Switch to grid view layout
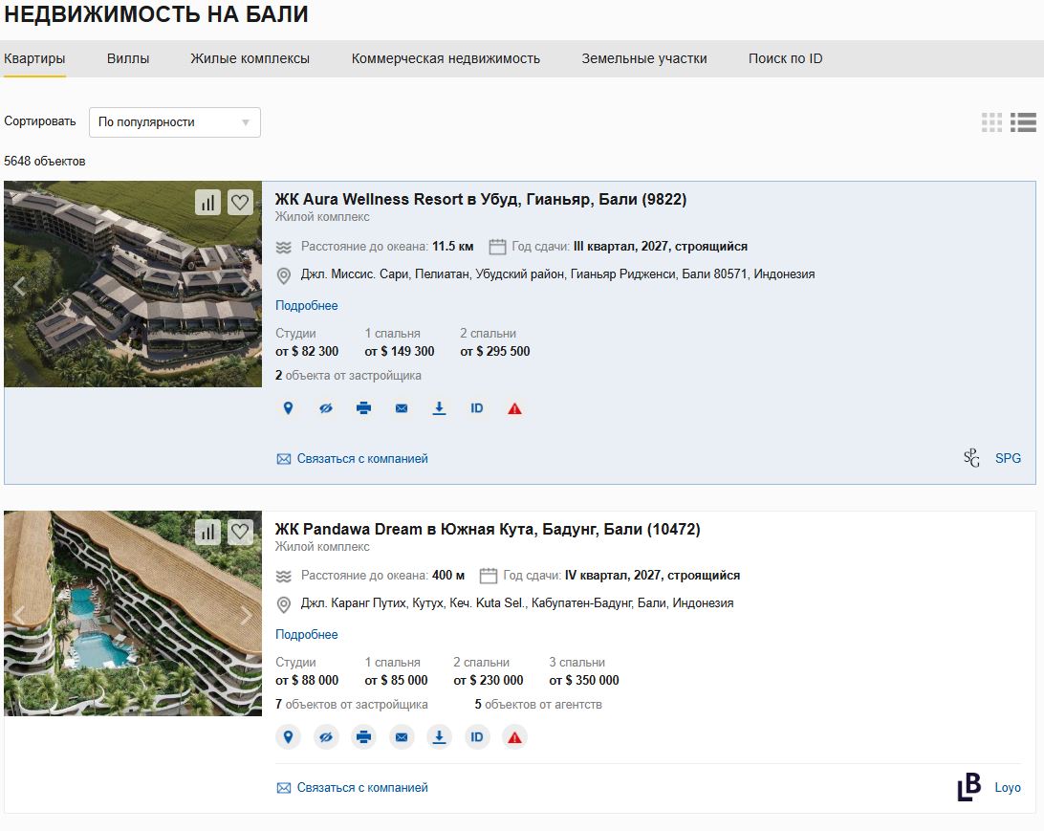 (x=991, y=122)
